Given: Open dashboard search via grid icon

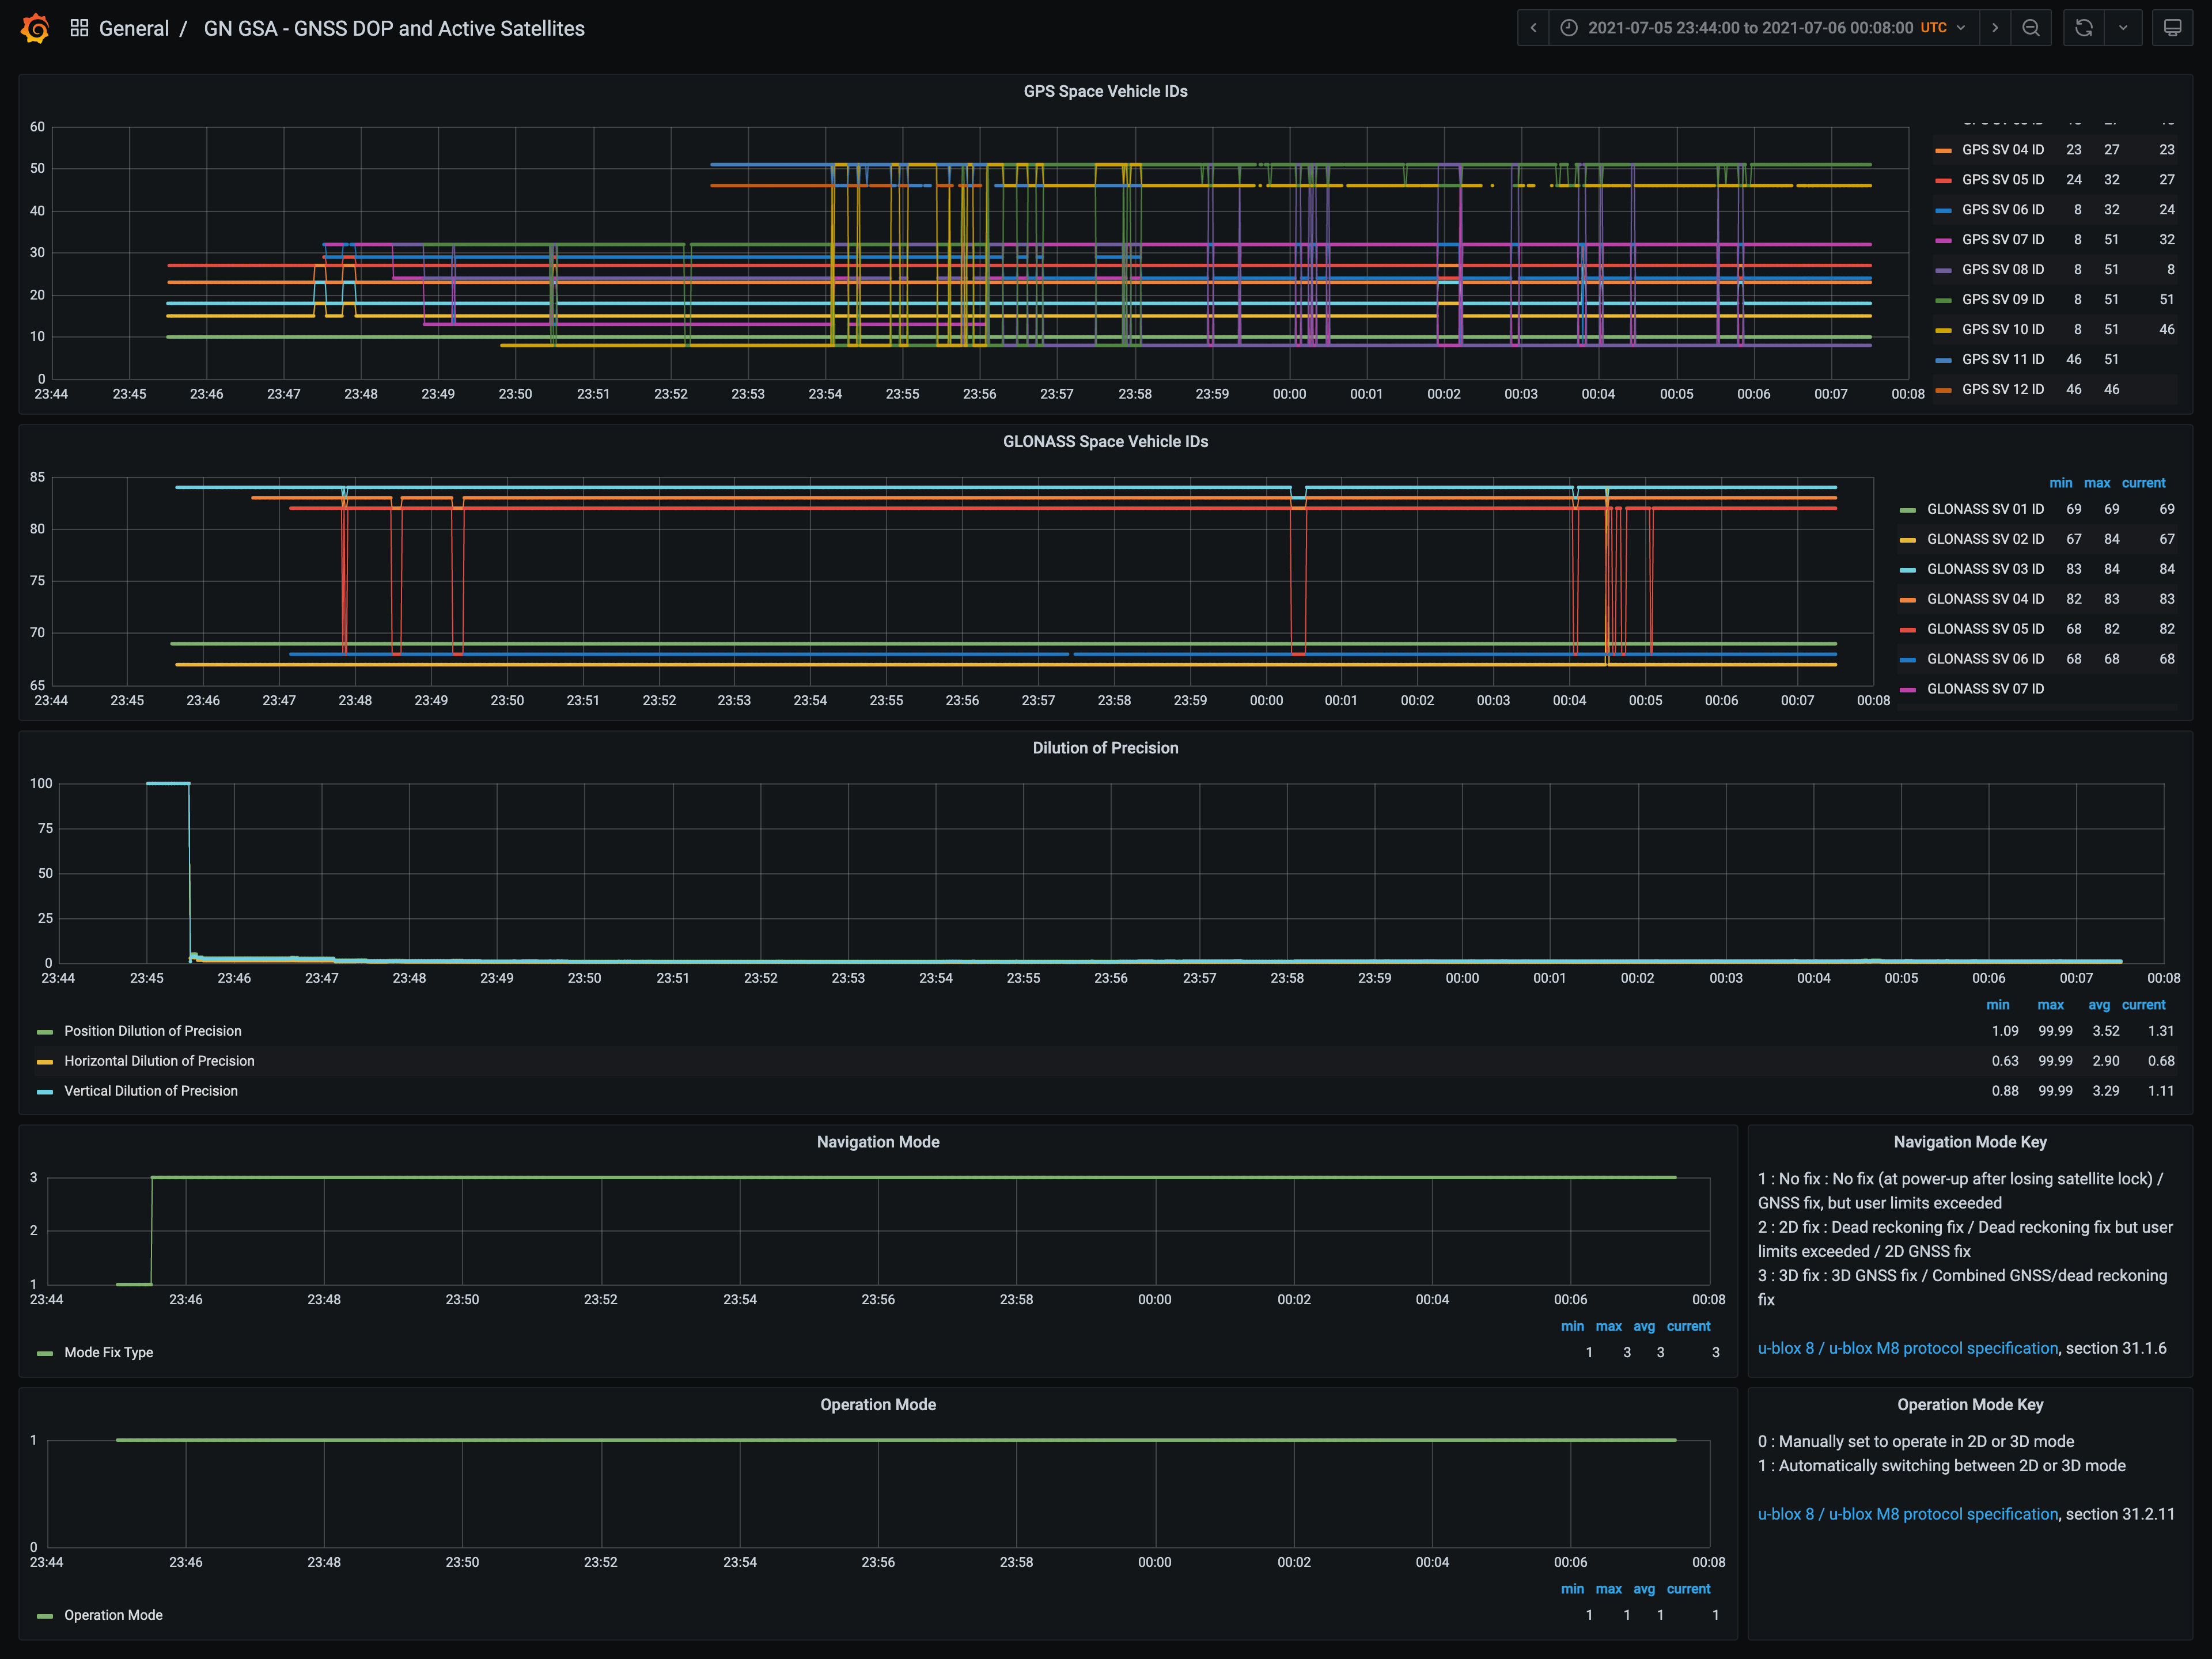Looking at the screenshot, I should (x=79, y=28).
